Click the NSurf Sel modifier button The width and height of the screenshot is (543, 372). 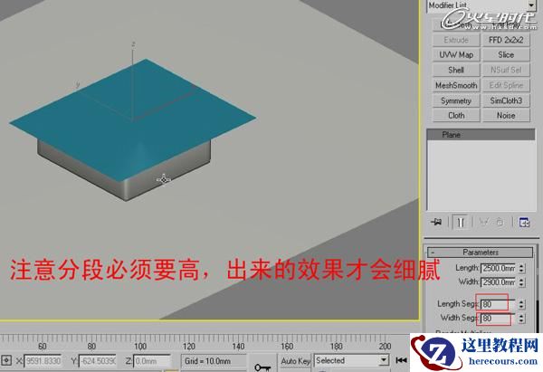[506, 70]
